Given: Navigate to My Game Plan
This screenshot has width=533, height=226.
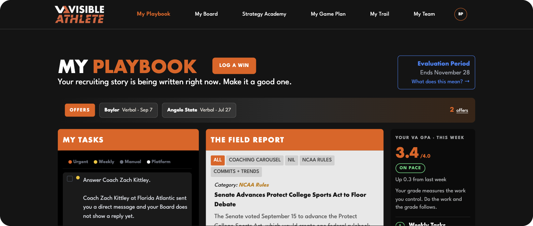Looking at the screenshot, I should point(328,14).
